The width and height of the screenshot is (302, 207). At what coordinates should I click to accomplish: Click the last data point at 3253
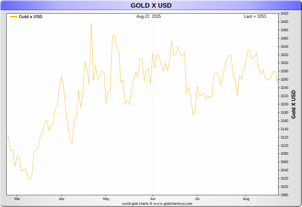278,82
